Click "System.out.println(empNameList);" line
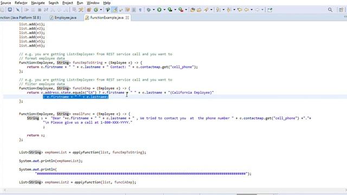 50,161
